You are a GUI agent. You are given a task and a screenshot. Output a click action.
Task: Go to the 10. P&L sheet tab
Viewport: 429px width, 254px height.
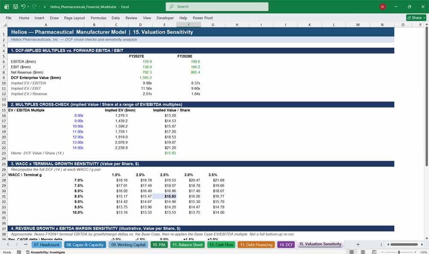click(159, 245)
